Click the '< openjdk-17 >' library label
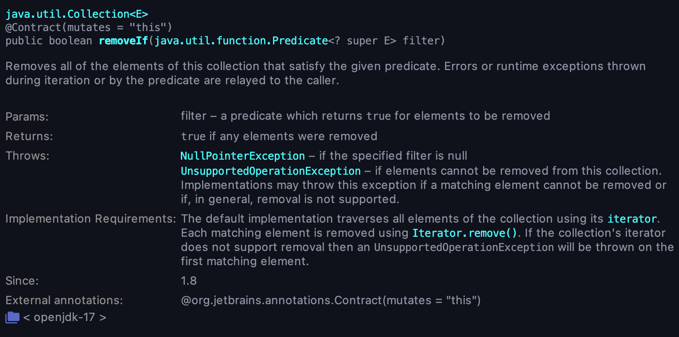Viewport: 679px width, 337px height. point(65,317)
